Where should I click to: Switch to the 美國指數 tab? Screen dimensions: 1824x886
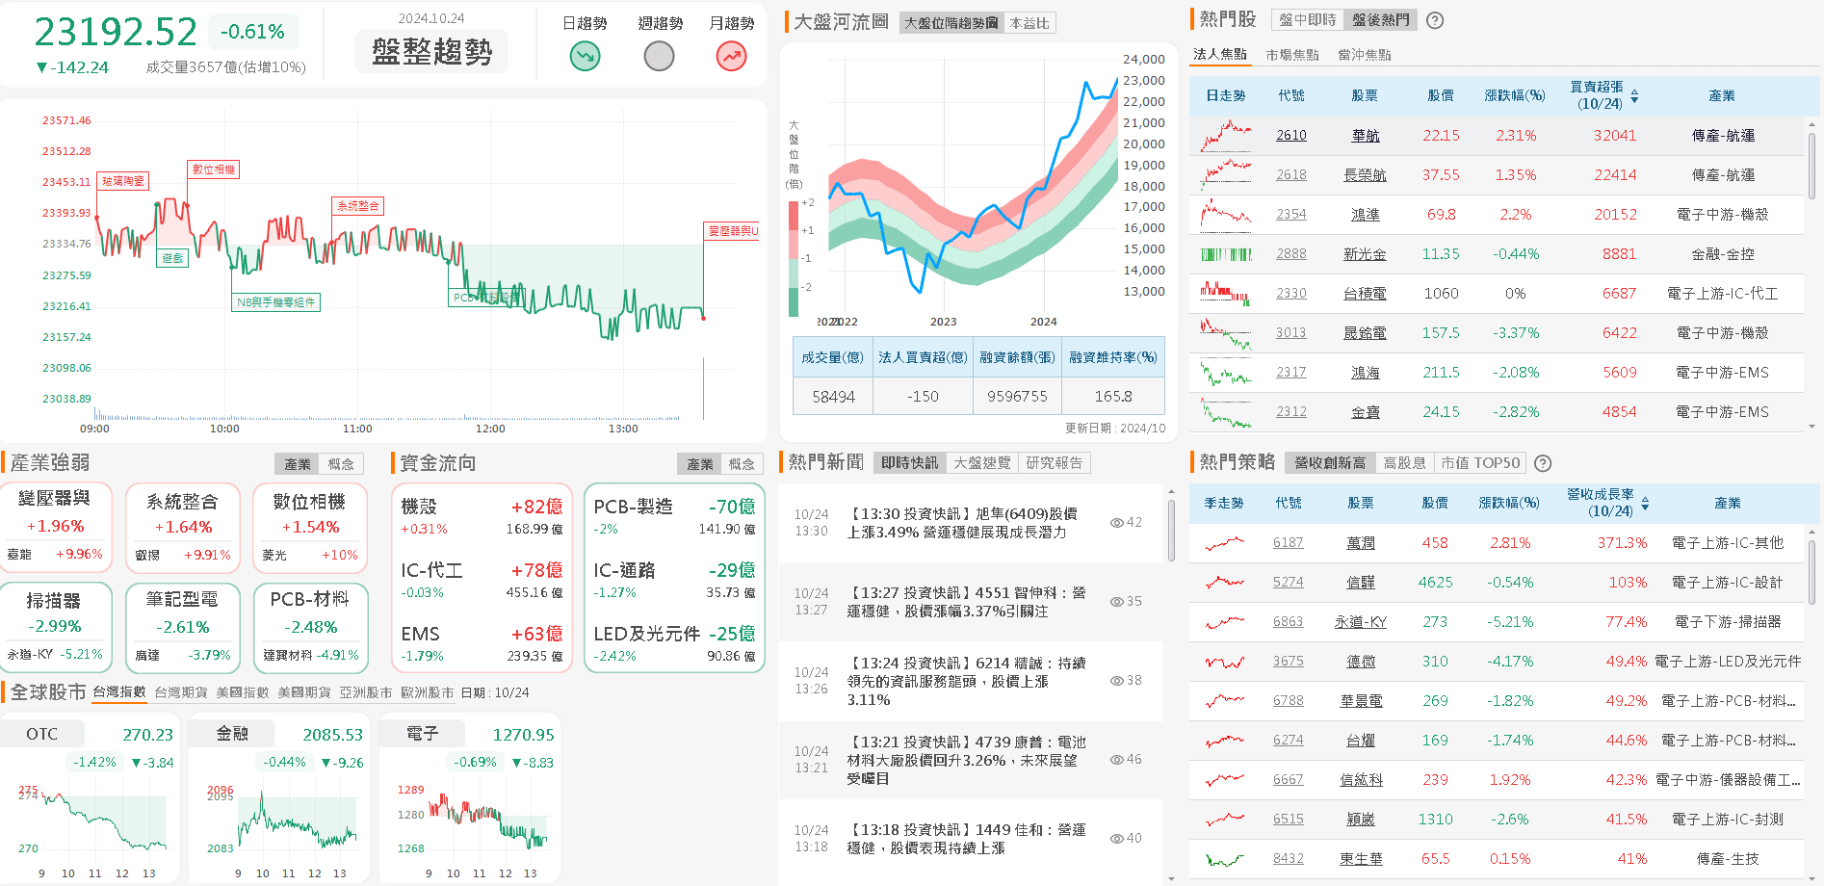click(x=244, y=692)
